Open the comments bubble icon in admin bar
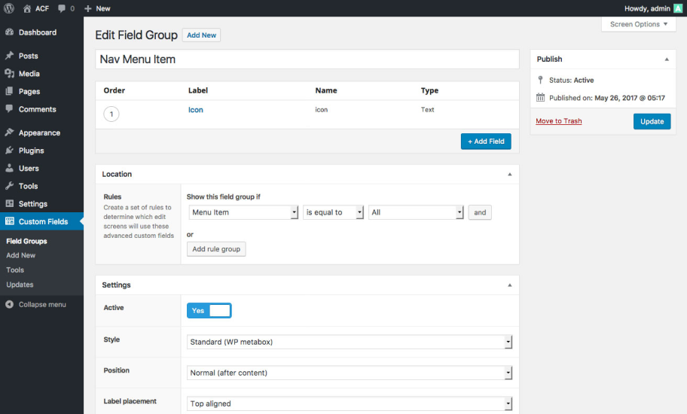This screenshot has width=687, height=414. [x=62, y=8]
